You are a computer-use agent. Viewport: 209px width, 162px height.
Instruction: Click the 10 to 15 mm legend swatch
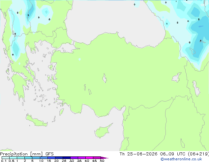pos(44,158)
